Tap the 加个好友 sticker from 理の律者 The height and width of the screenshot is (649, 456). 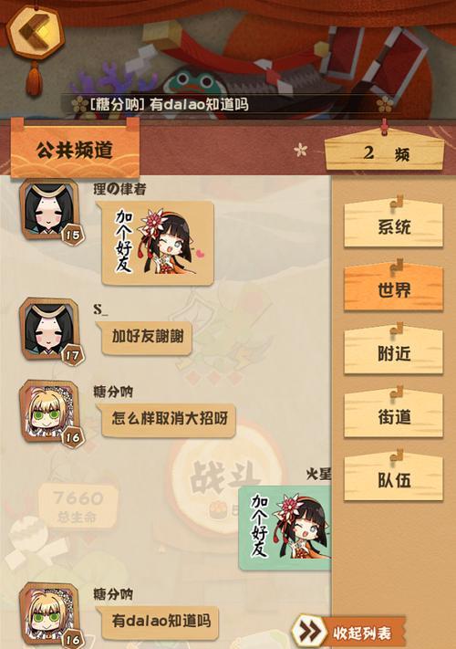(157, 244)
